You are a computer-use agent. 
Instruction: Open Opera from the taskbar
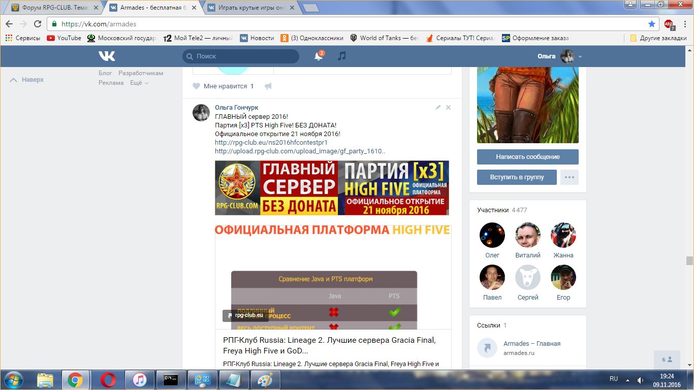point(108,380)
